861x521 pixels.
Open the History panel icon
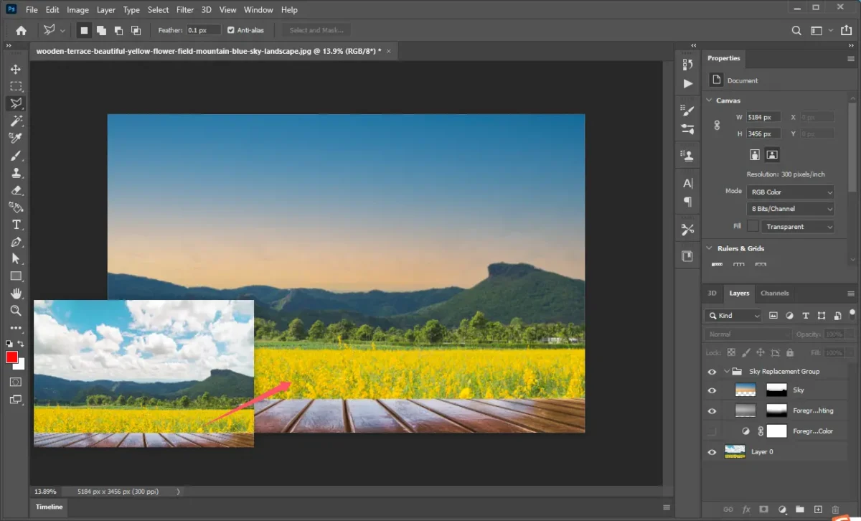[687, 65]
